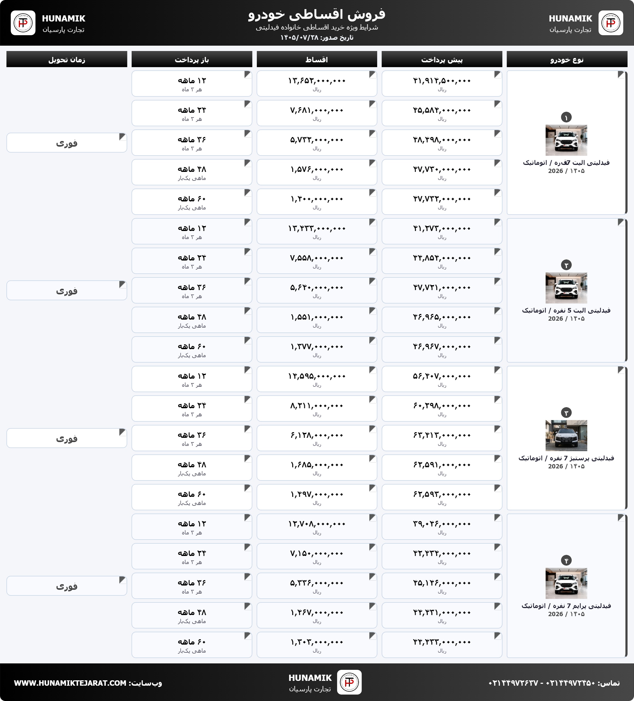
Task: Select the number ۳ badge above Prestige car
Action: pos(566,413)
